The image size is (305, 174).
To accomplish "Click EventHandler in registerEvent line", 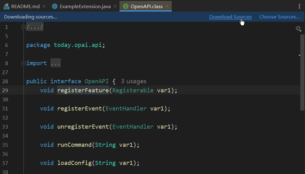I will [126, 109].
